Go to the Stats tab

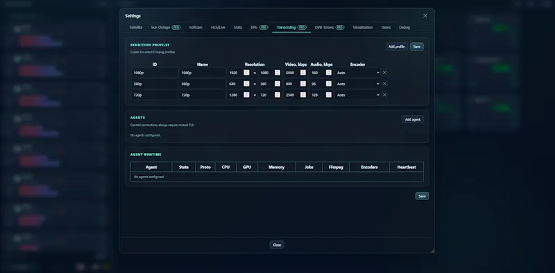(x=238, y=27)
